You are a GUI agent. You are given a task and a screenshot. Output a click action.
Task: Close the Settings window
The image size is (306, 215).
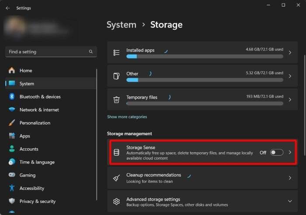coord(298,5)
